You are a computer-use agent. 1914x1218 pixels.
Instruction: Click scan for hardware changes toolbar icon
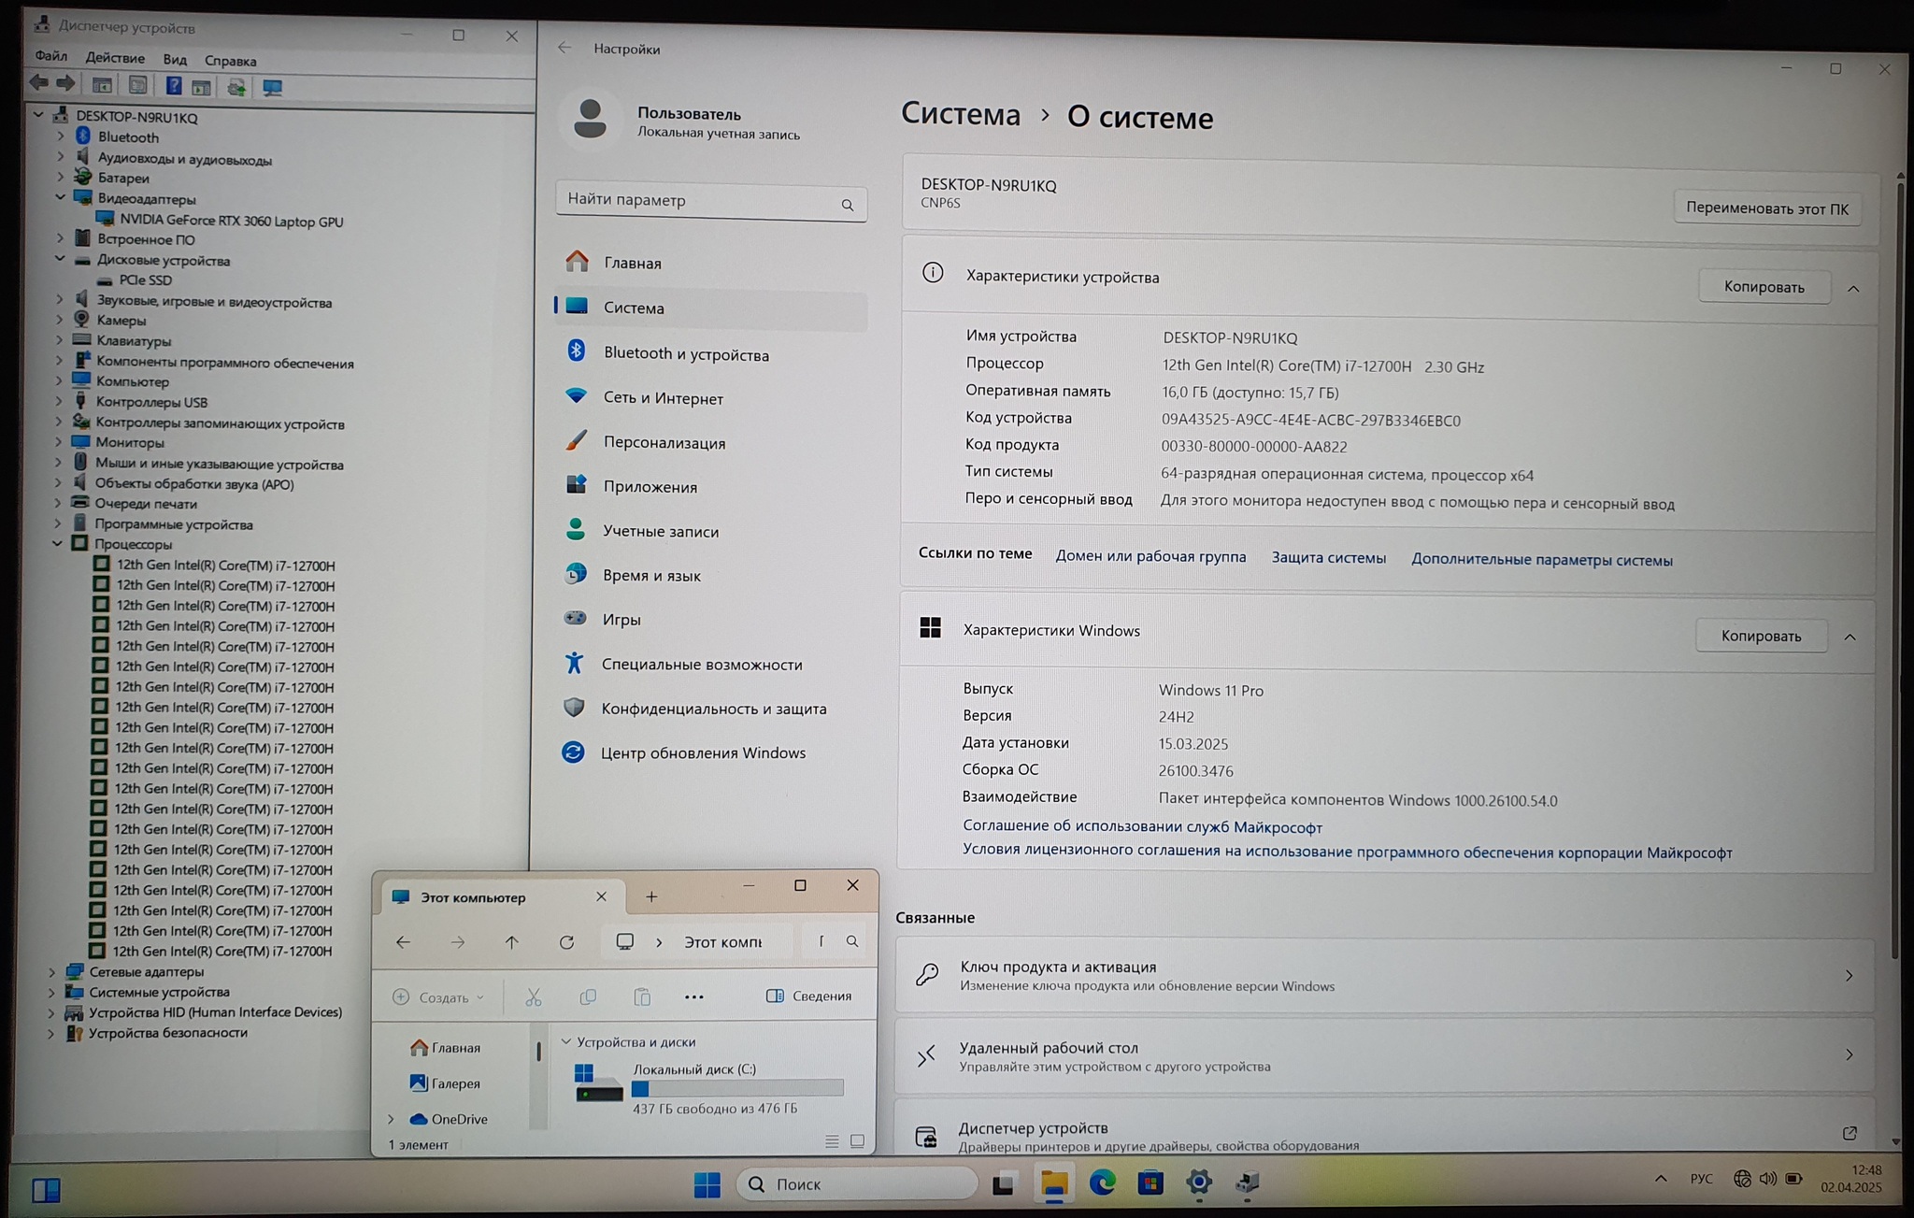(x=272, y=87)
